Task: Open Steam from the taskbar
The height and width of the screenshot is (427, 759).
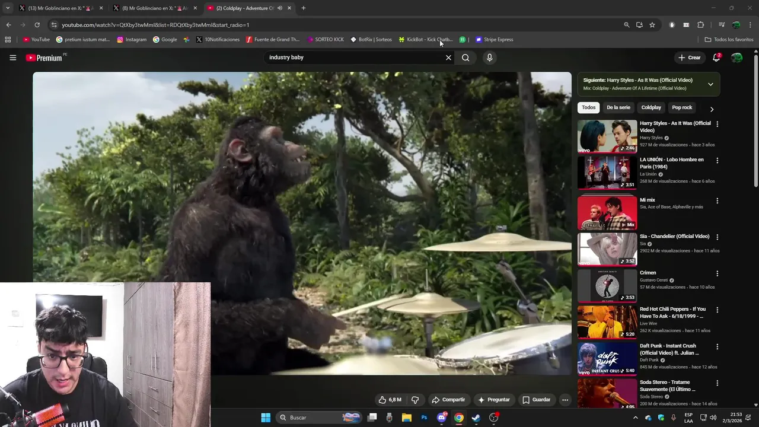Action: [x=476, y=418]
